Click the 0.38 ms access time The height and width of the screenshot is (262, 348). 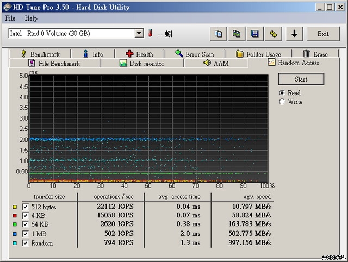coord(188,224)
